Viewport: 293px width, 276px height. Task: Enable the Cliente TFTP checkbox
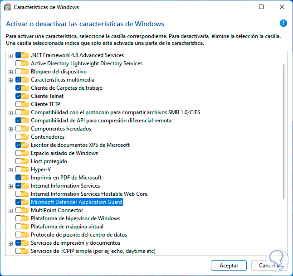18,104
